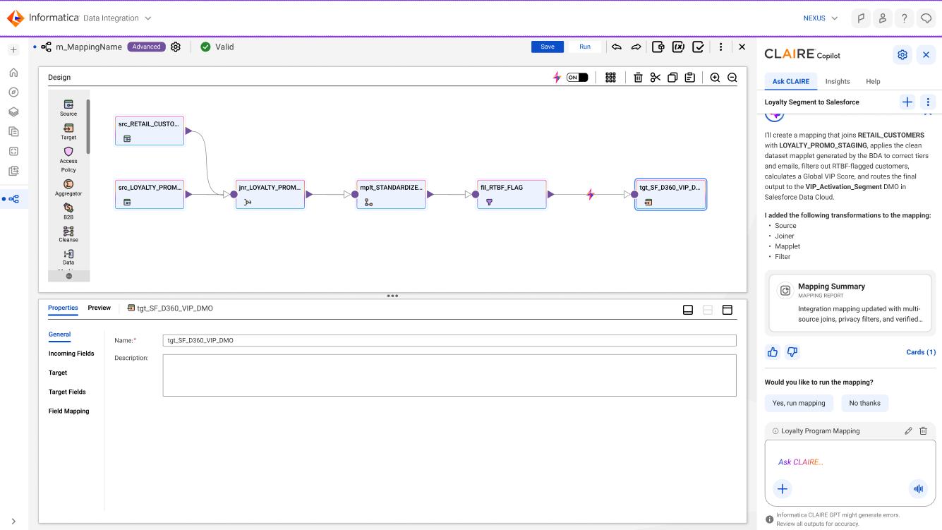Open the Field Mapping section
This screenshot has height=530, width=942.
pyautogui.click(x=68, y=411)
